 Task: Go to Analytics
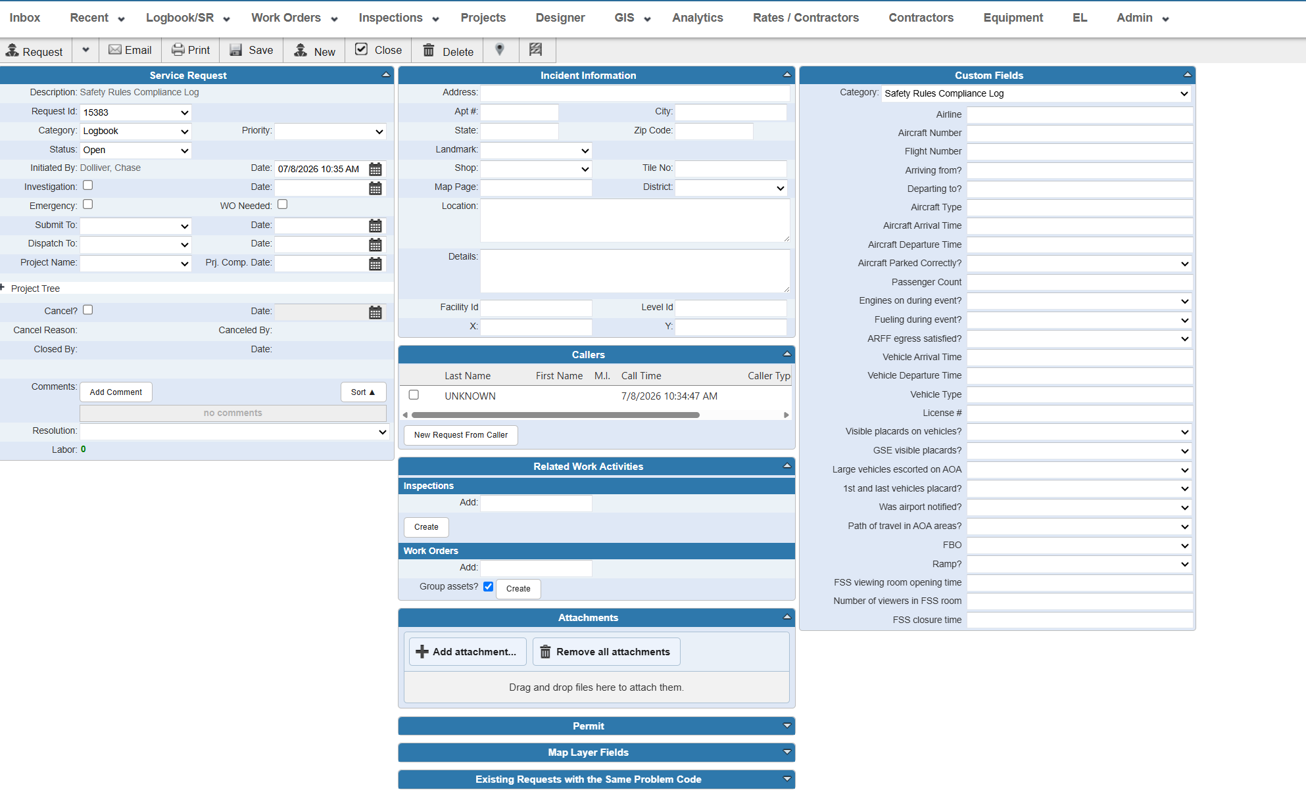click(698, 18)
